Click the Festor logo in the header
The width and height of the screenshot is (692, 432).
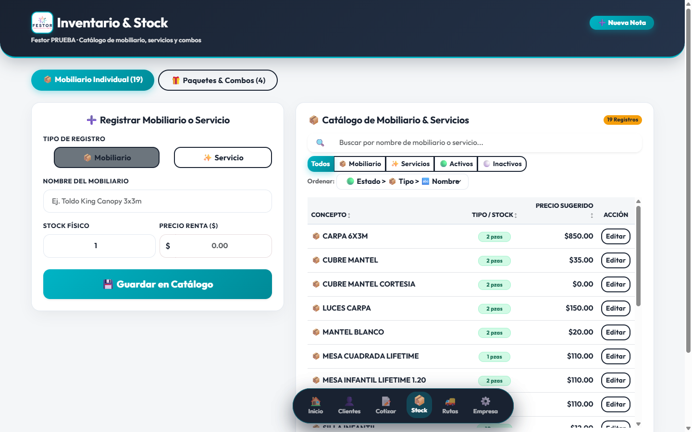click(x=42, y=23)
